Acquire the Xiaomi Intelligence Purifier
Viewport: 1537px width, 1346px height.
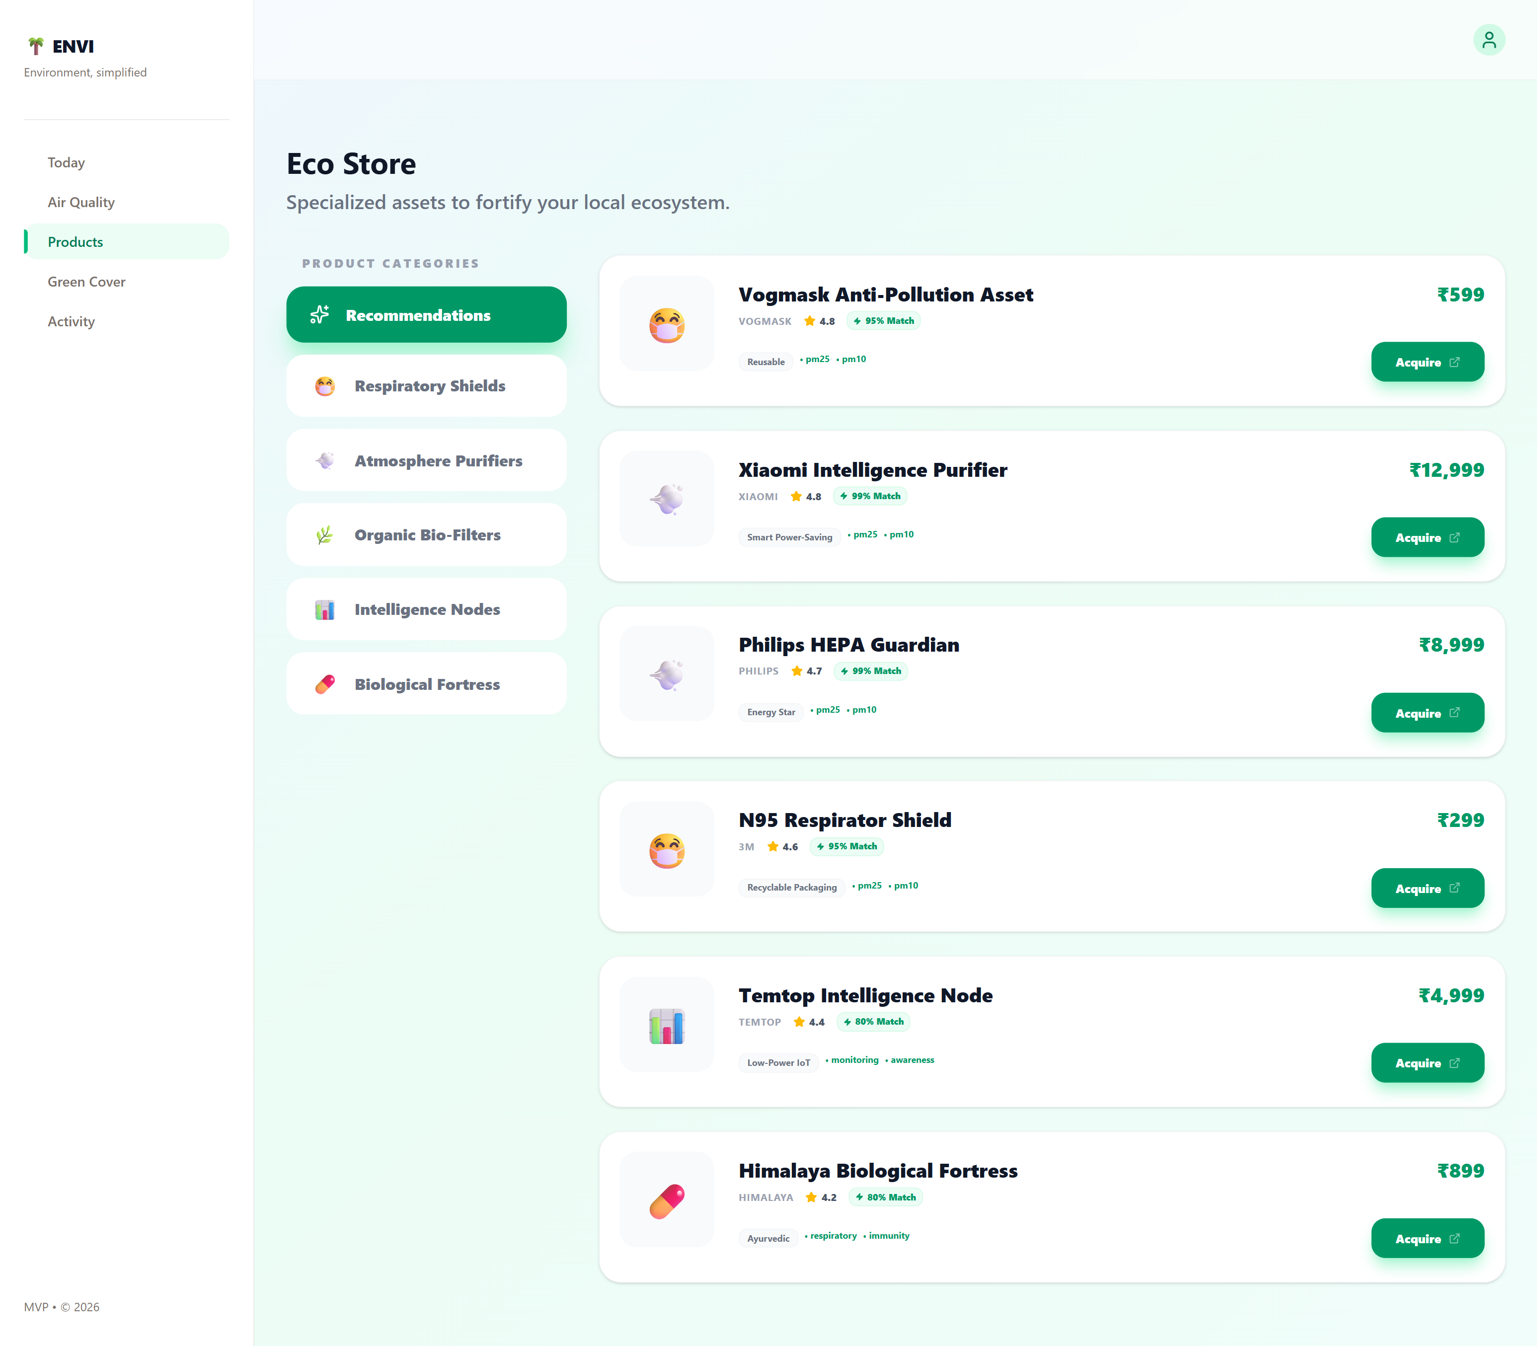coord(1427,538)
